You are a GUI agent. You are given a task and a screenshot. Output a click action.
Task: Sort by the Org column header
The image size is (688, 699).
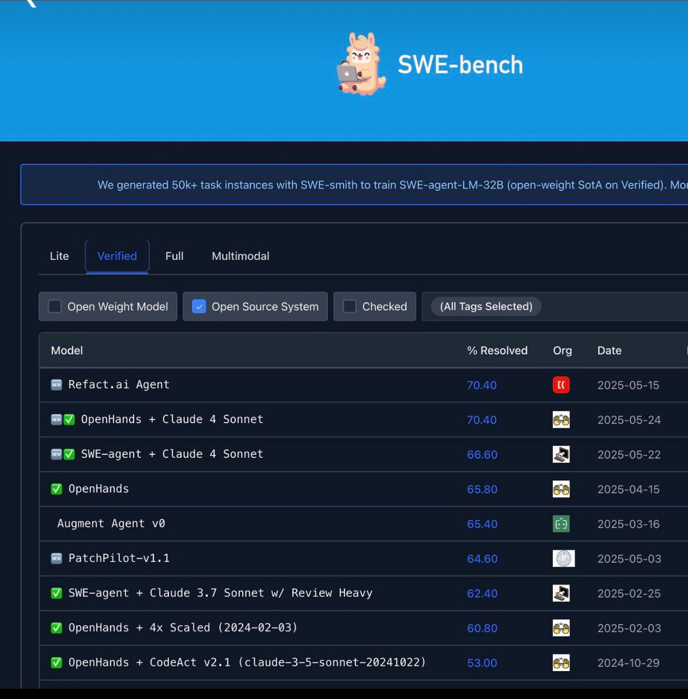click(x=563, y=351)
